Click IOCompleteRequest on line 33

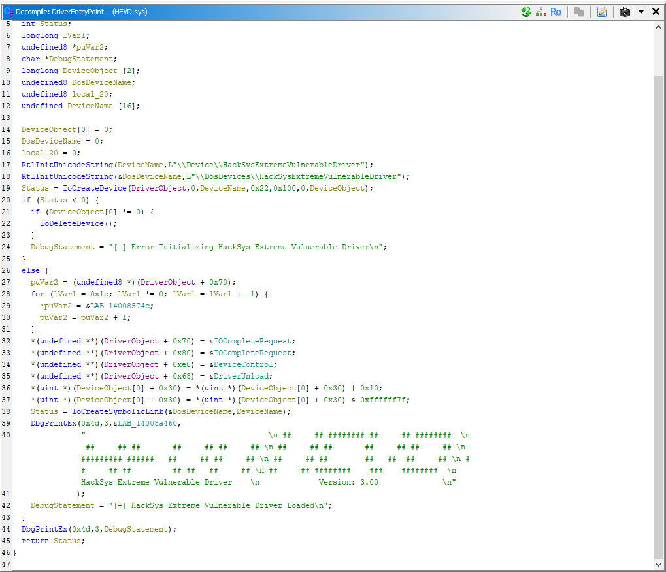point(253,353)
